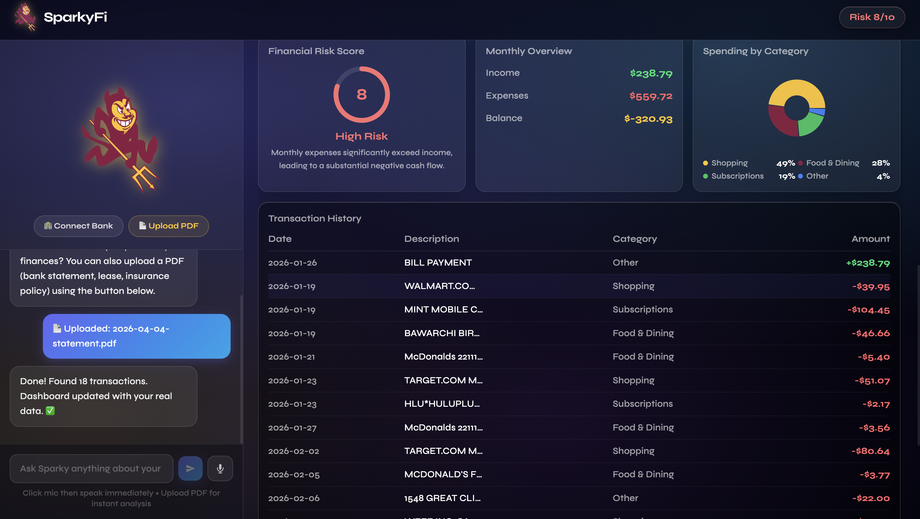Sort by the Amount column header
Image resolution: width=920 pixels, height=519 pixels.
coord(870,239)
